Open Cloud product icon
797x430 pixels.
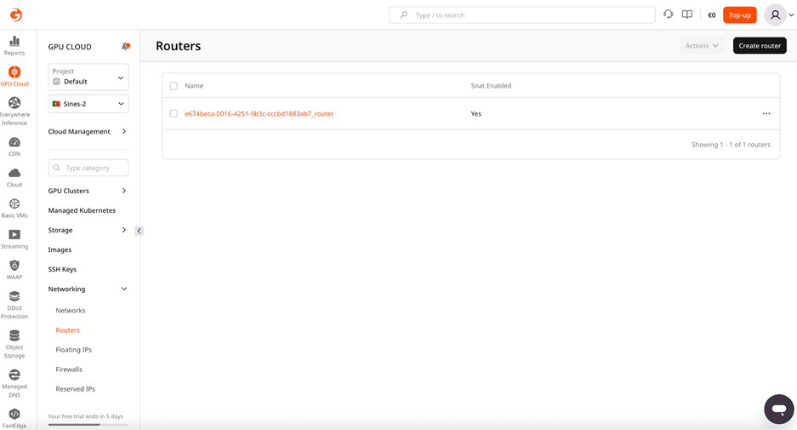pyautogui.click(x=14, y=178)
